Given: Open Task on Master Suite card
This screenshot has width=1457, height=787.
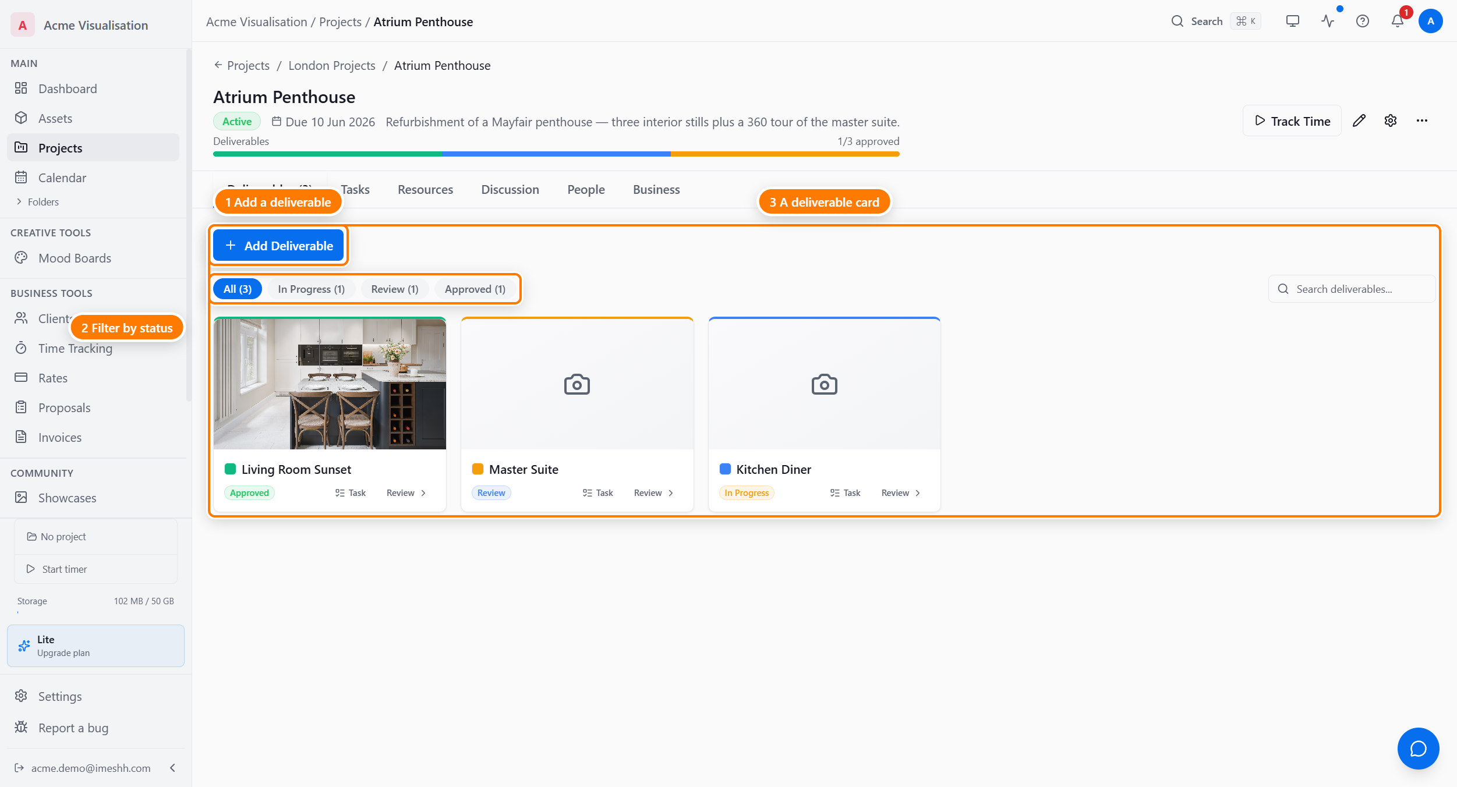Looking at the screenshot, I should [x=598, y=493].
